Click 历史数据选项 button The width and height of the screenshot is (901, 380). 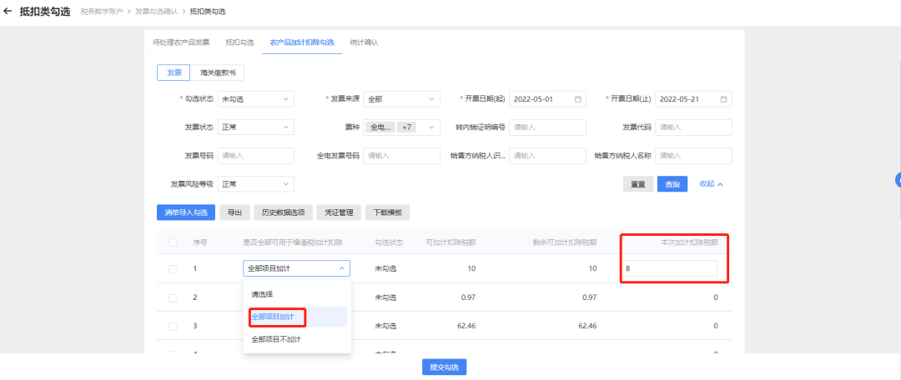click(284, 212)
